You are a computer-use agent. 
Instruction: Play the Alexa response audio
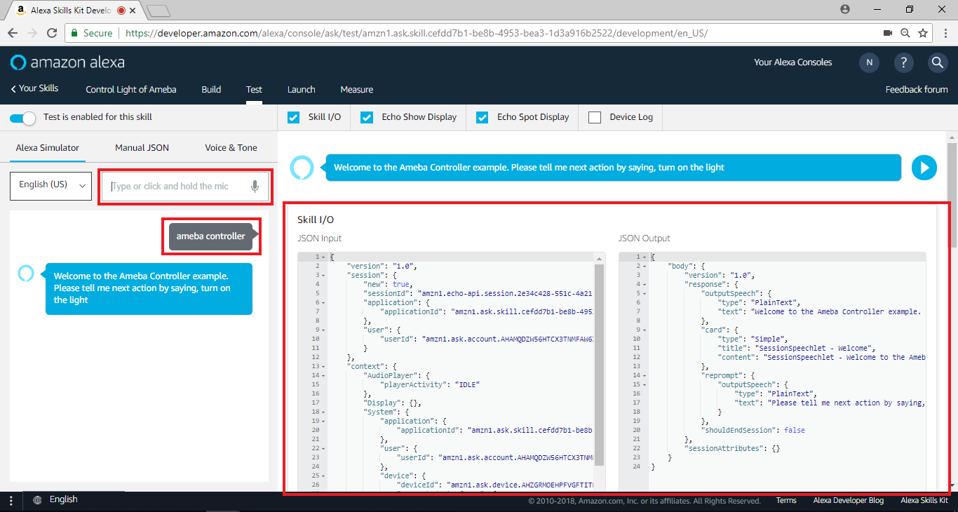[924, 168]
